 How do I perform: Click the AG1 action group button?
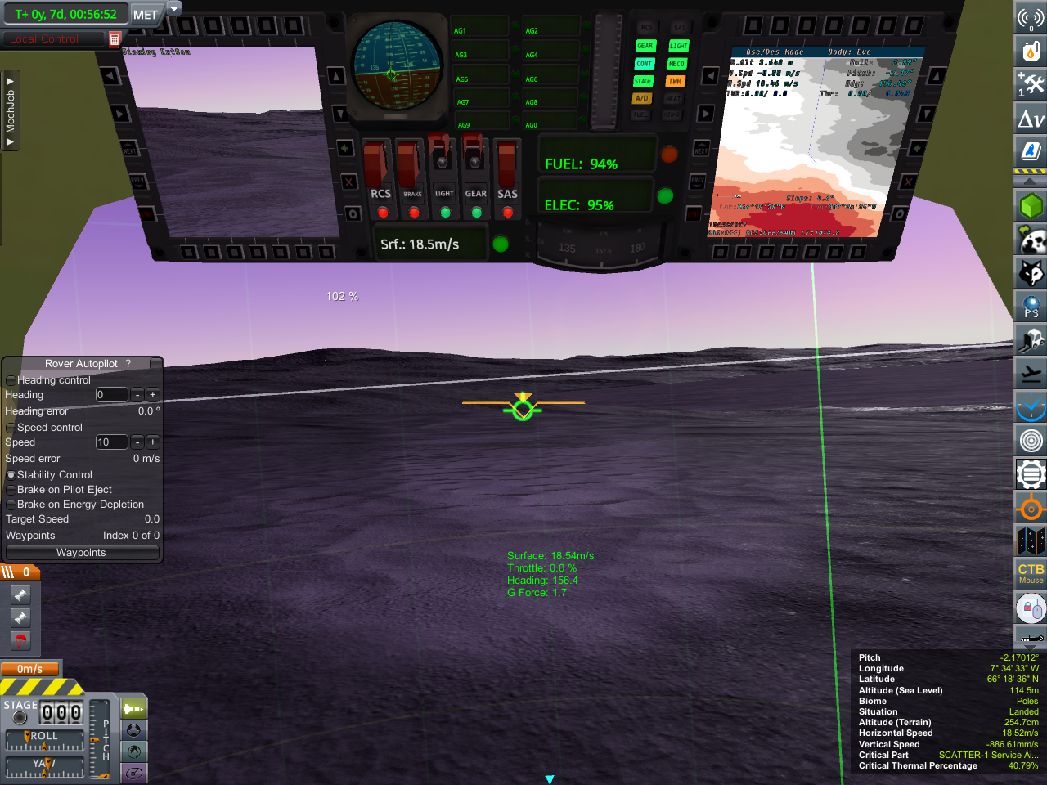click(x=479, y=27)
